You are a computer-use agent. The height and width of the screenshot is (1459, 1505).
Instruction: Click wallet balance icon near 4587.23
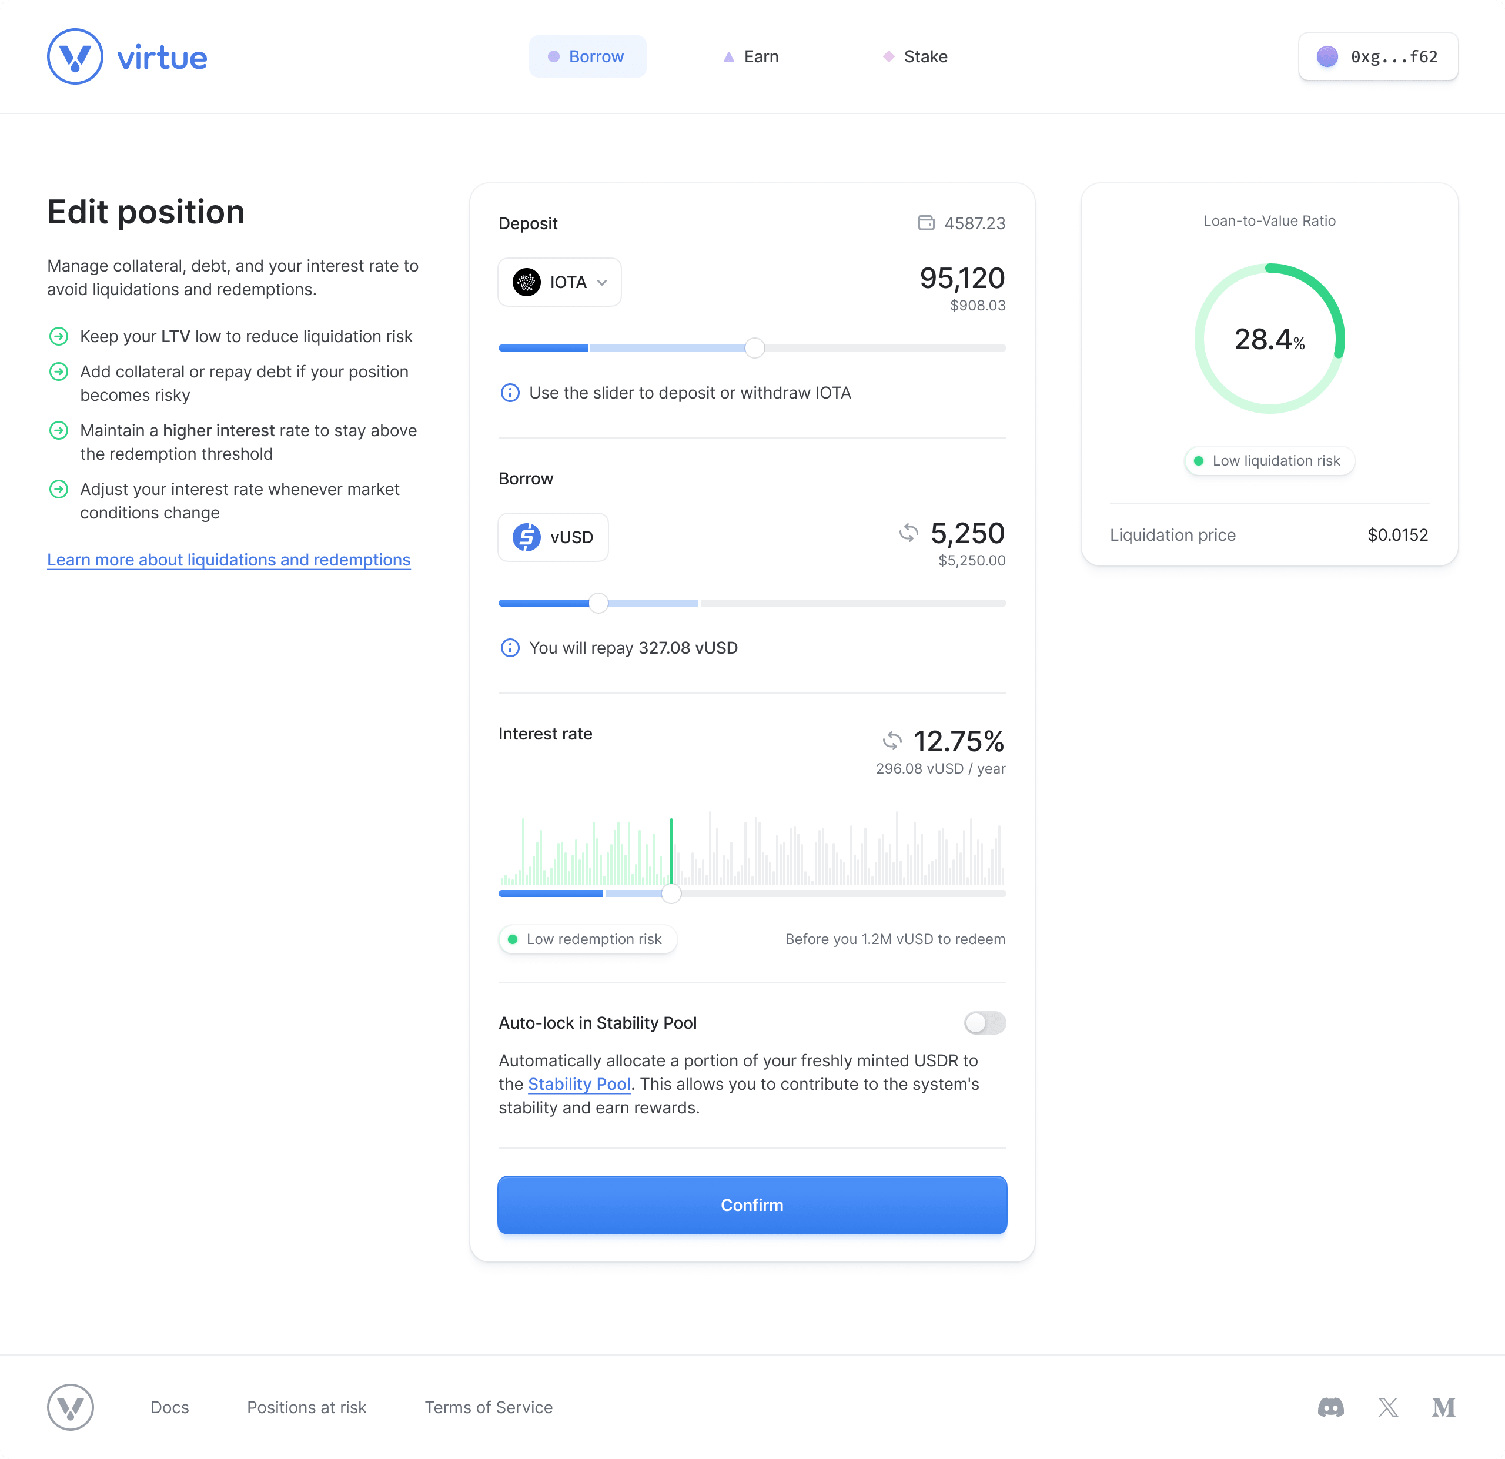click(x=926, y=223)
